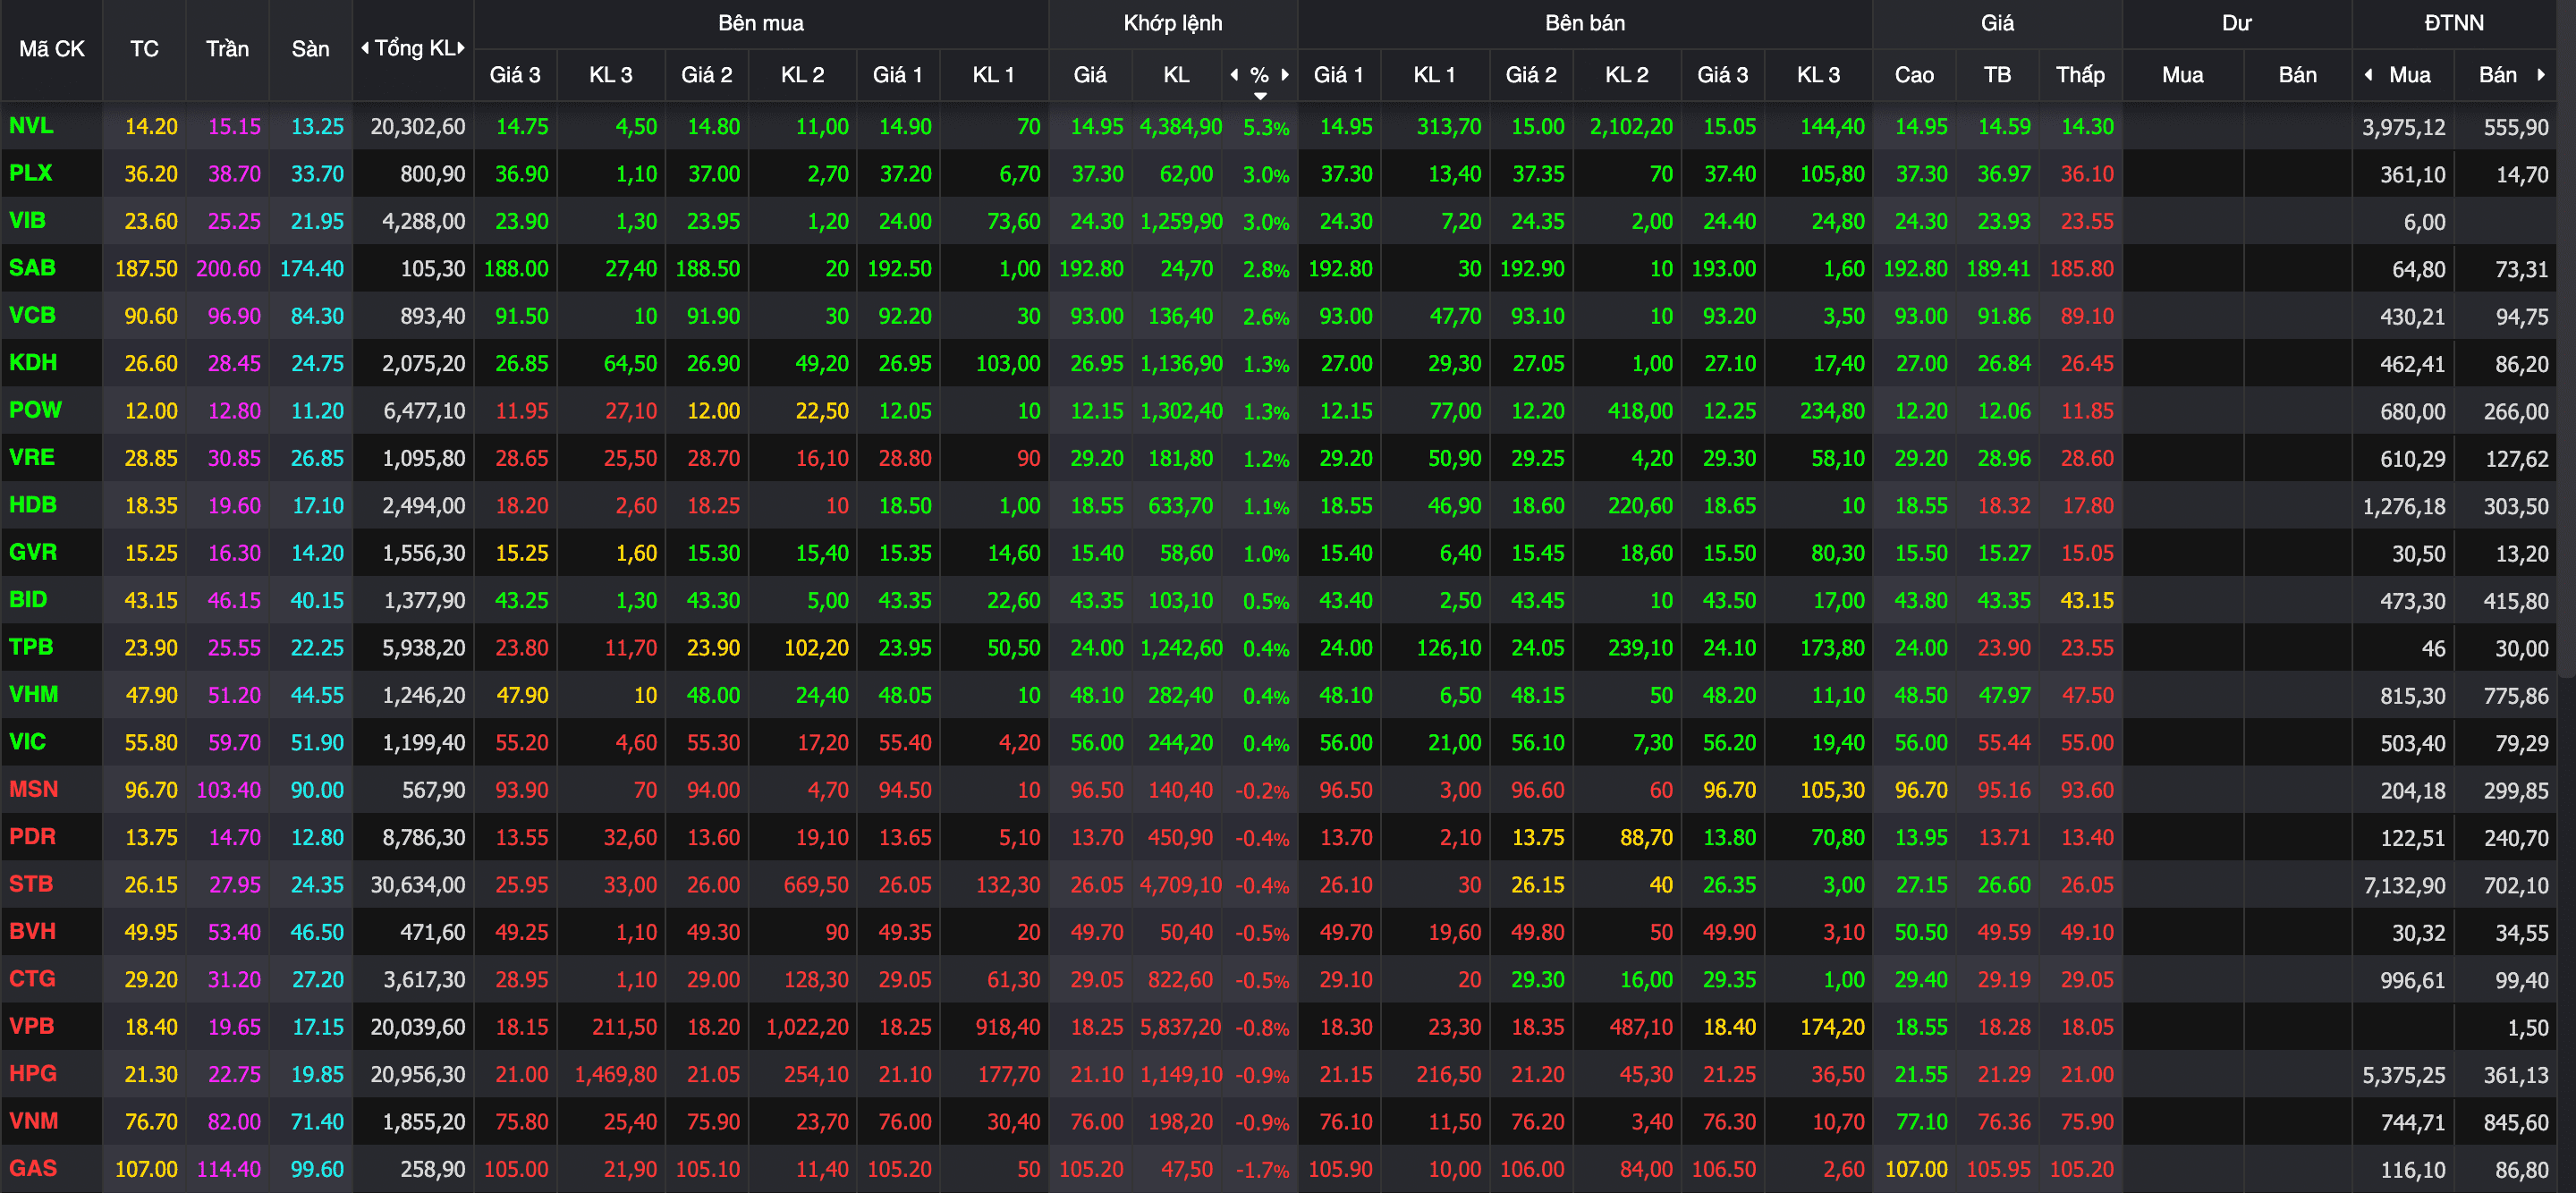The height and width of the screenshot is (1193, 2576).
Task: Open NVL stock symbol
Action: tap(31, 126)
